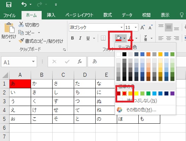The height and width of the screenshot is (141, 186).
Task: Click the font color A icon
Action: click(x=131, y=38)
